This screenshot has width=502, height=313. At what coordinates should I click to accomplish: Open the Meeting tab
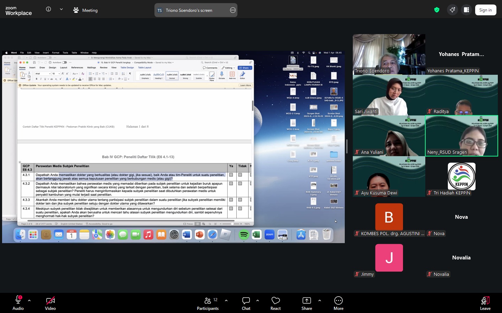pyautogui.click(x=86, y=10)
